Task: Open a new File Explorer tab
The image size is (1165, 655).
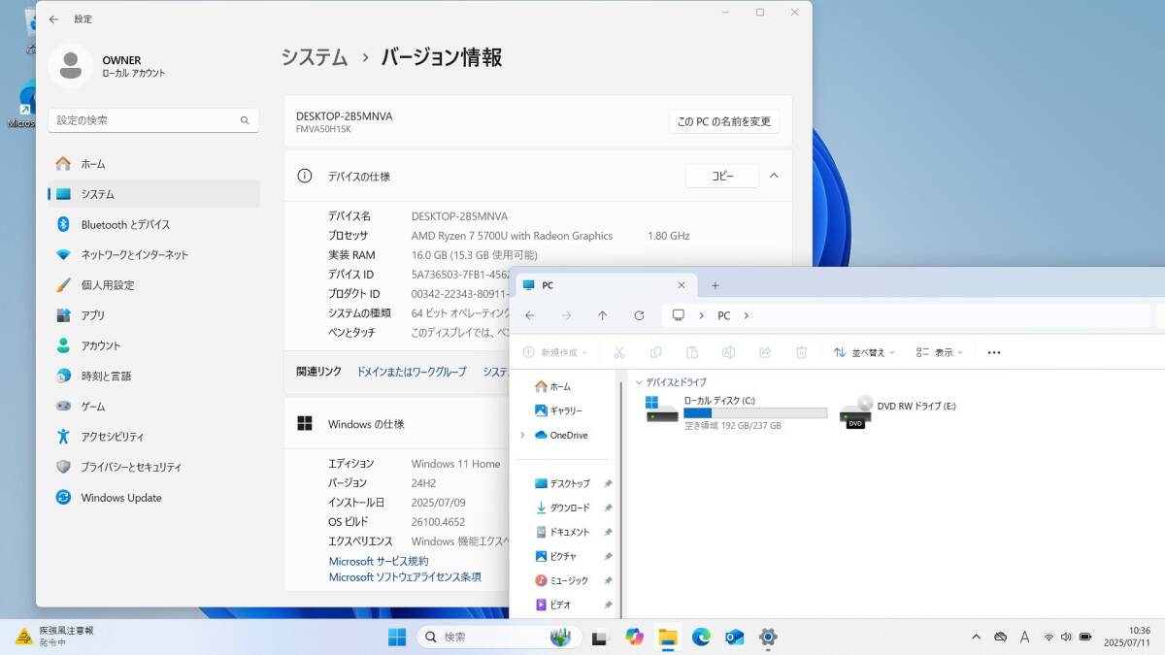Action: pyautogui.click(x=716, y=285)
